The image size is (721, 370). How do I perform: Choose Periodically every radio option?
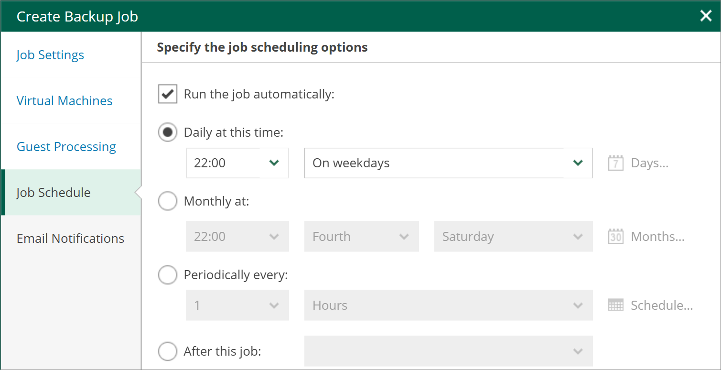168,275
